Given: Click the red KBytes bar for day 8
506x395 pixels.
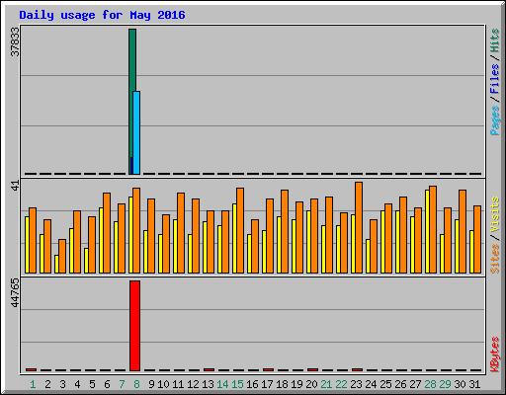Looking at the screenshot, I should pyautogui.click(x=134, y=326).
